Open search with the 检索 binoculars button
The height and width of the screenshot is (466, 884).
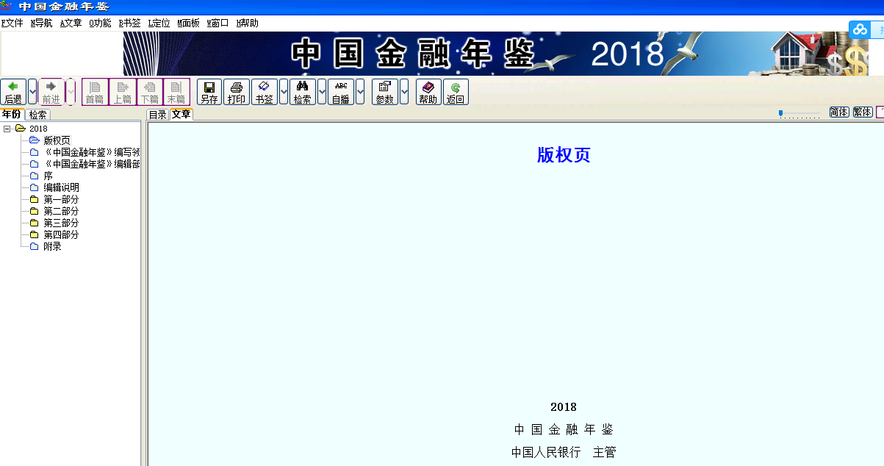(302, 92)
